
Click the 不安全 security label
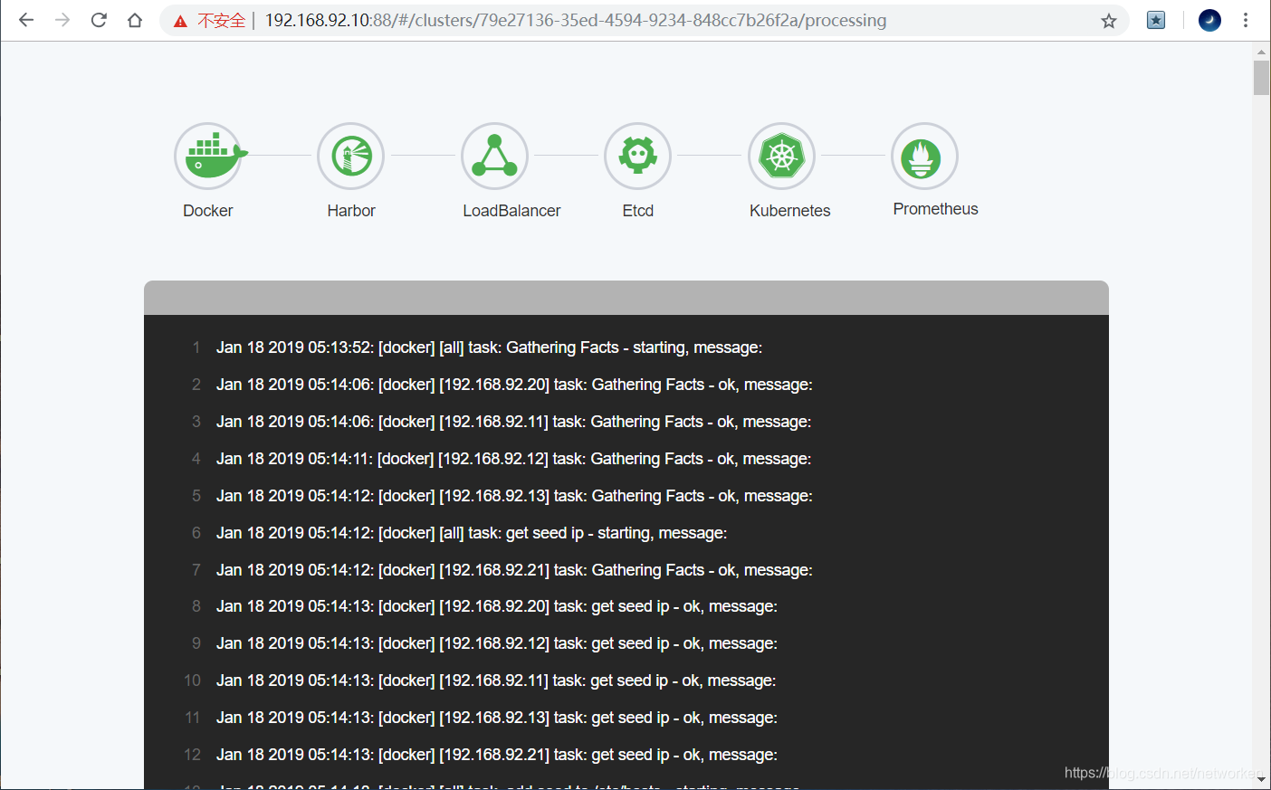(221, 21)
